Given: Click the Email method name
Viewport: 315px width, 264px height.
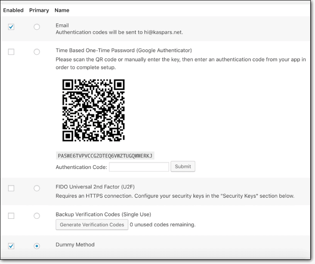Looking at the screenshot, I should 62,25.
